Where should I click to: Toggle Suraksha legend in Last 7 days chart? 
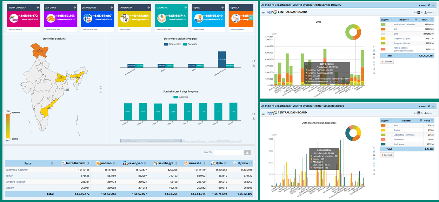pyautogui.click(x=181, y=97)
